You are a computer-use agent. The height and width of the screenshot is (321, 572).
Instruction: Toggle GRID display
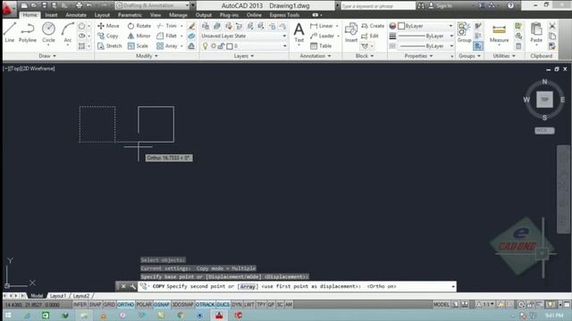pos(109,305)
